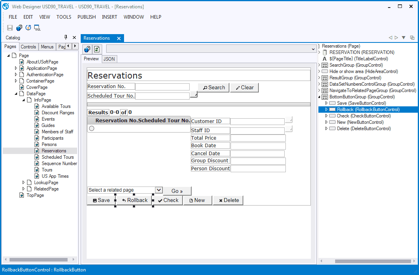419x275 pixels.
Task: Click the publish globe icon in main toolbar
Action: (19, 28)
